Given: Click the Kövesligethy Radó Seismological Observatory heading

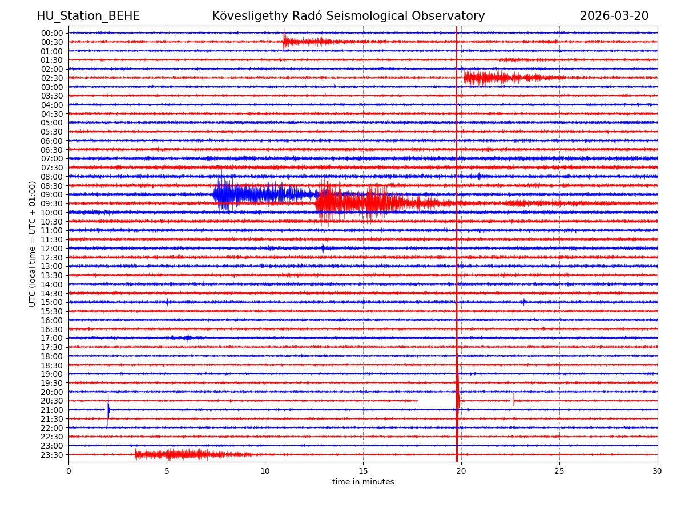Looking at the screenshot, I should click(x=348, y=17).
